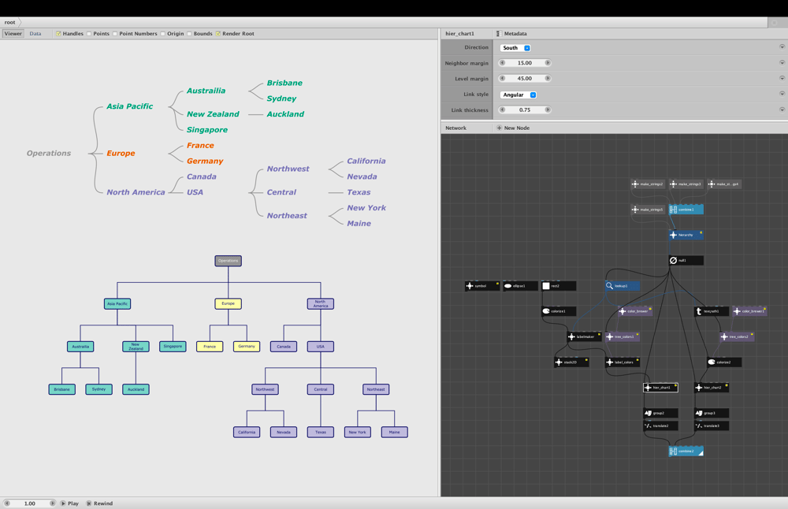Screen dimensions: 788x509
Task: Open the Link style dropdown set to Angular
Action: 519,95
